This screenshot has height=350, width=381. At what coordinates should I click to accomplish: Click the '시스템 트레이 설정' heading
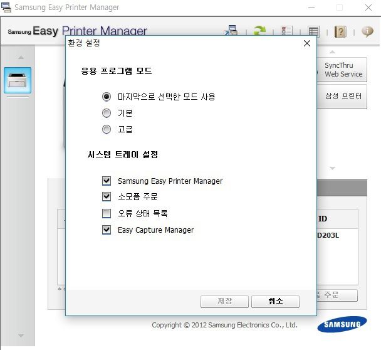123,154
